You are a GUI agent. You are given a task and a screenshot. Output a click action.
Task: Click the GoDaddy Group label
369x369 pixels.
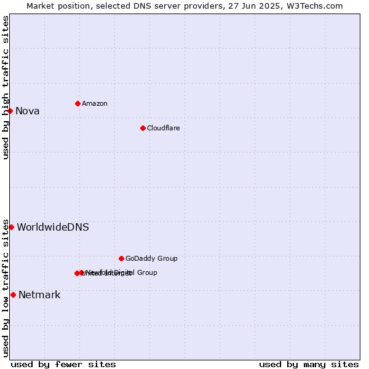coord(151,258)
